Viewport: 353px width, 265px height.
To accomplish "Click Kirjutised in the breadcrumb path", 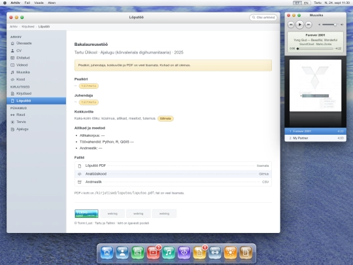I will tap(28, 27).
